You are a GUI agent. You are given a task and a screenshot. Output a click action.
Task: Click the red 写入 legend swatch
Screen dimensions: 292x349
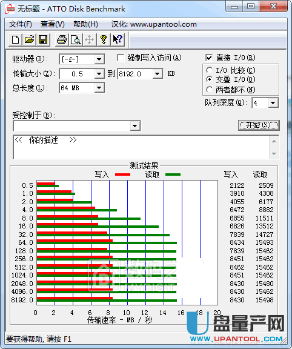122,174
